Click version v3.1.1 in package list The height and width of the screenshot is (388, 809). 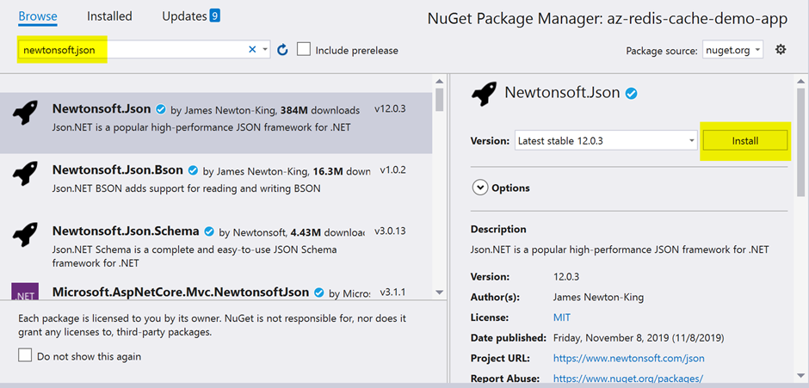coord(392,293)
